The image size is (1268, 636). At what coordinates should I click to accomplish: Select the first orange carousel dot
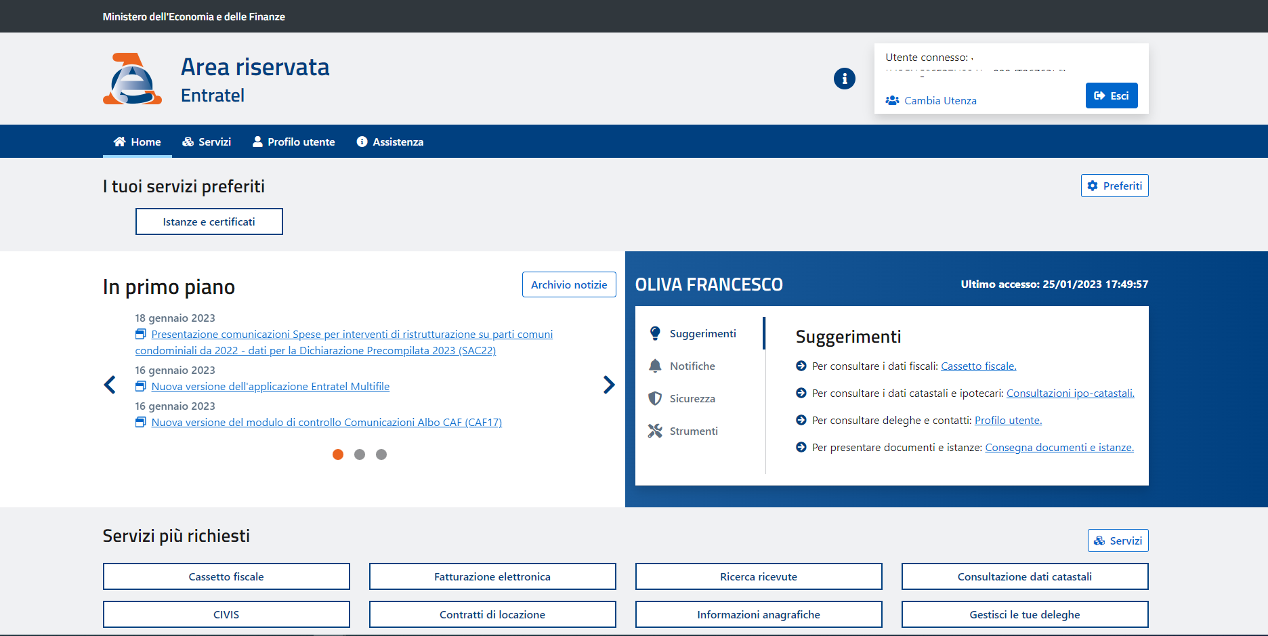(338, 454)
